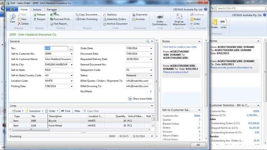Open the application menu dropdown button

(x=12, y=9)
